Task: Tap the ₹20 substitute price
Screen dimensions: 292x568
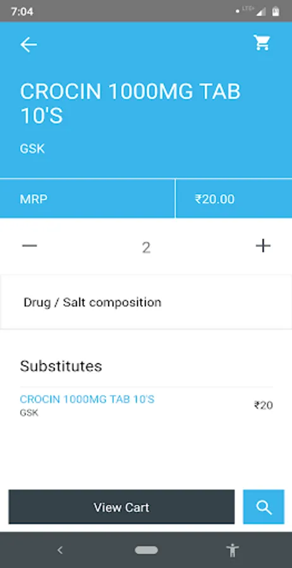Action: [x=264, y=405]
